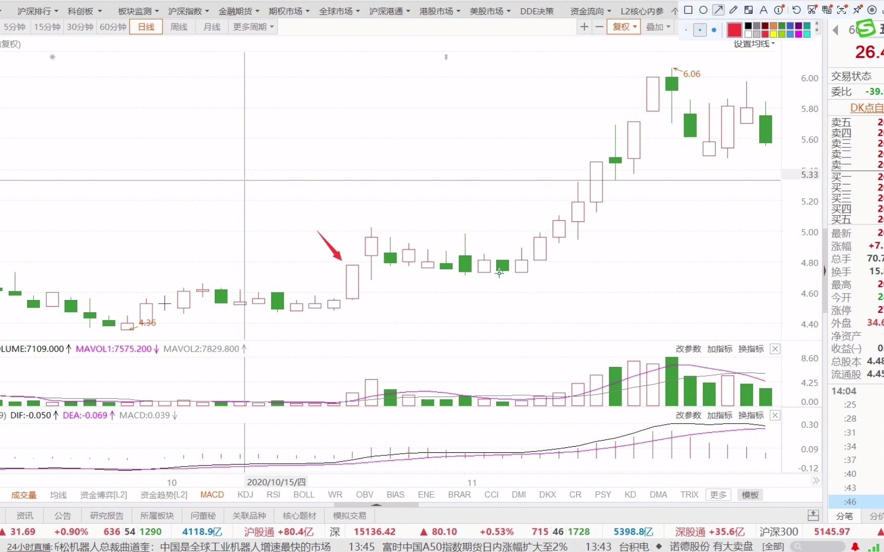Select the 成交量 indicator tab
The height and width of the screenshot is (552, 884).
coord(24,495)
